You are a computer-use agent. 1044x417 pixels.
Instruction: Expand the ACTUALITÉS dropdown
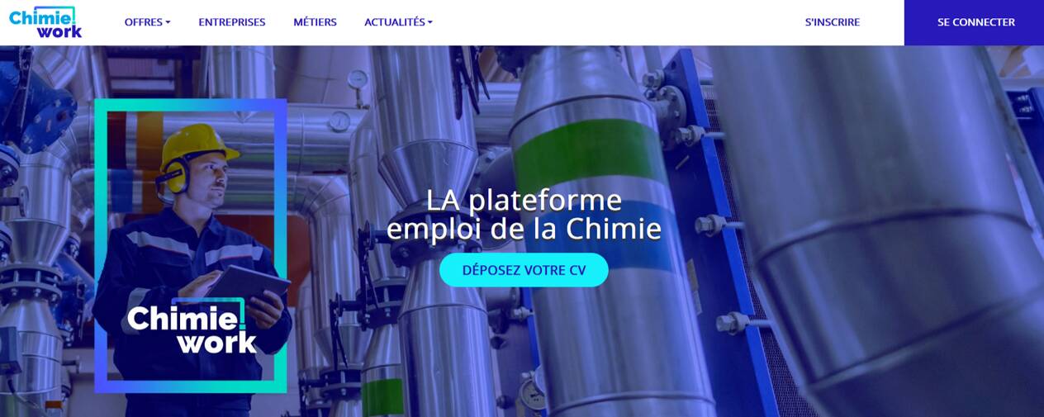tap(398, 22)
